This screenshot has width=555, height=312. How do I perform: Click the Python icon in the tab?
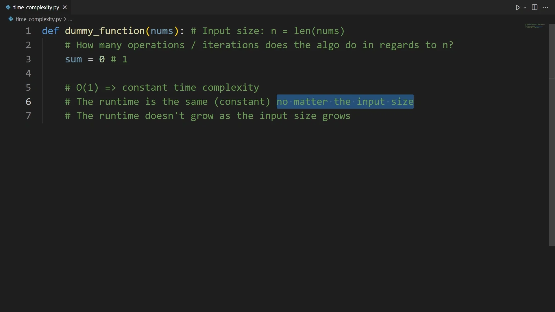[x=8, y=8]
